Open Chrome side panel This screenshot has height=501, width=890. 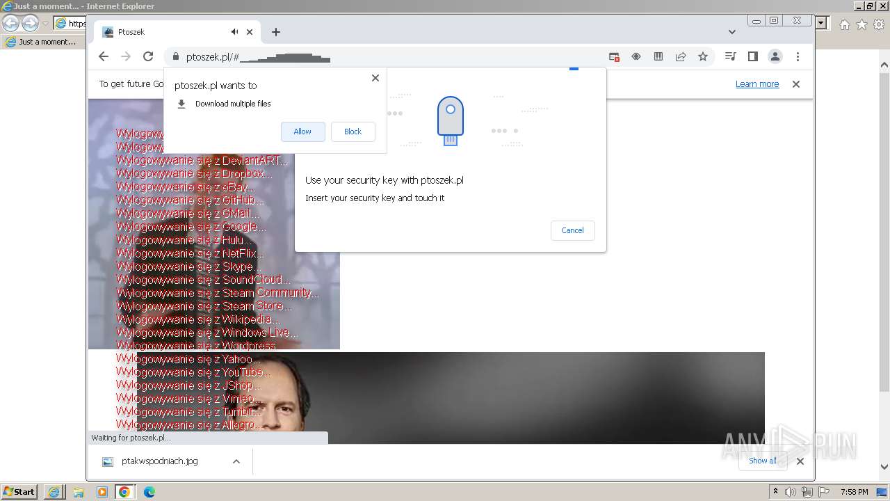click(752, 57)
